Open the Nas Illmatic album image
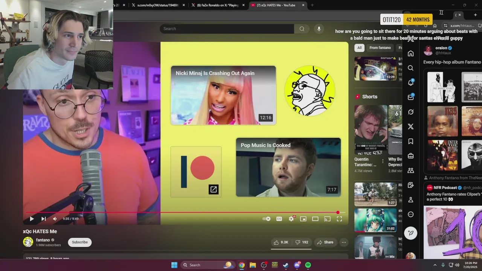Screen dimensions: 482x271 [x=442, y=121]
